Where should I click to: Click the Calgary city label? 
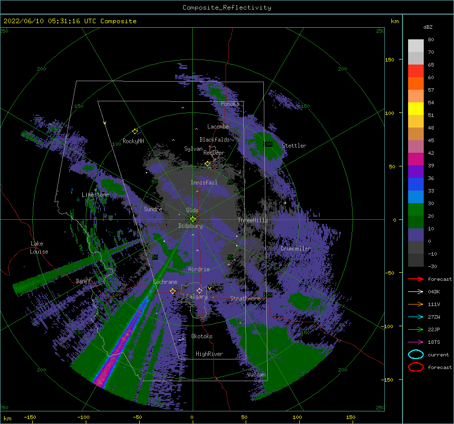point(197,296)
